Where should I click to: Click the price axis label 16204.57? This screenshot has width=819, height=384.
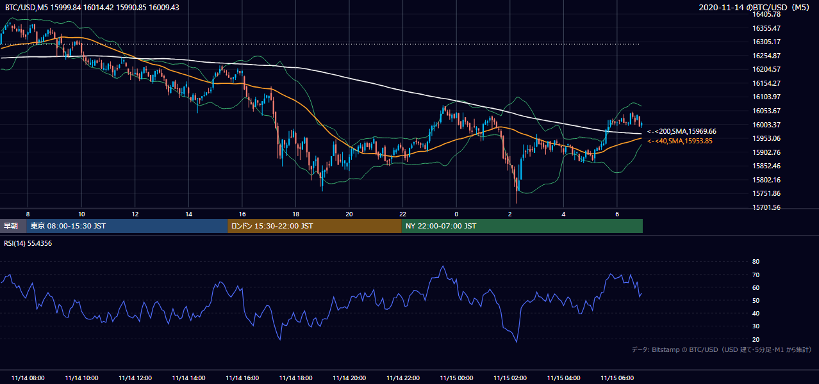(766, 69)
